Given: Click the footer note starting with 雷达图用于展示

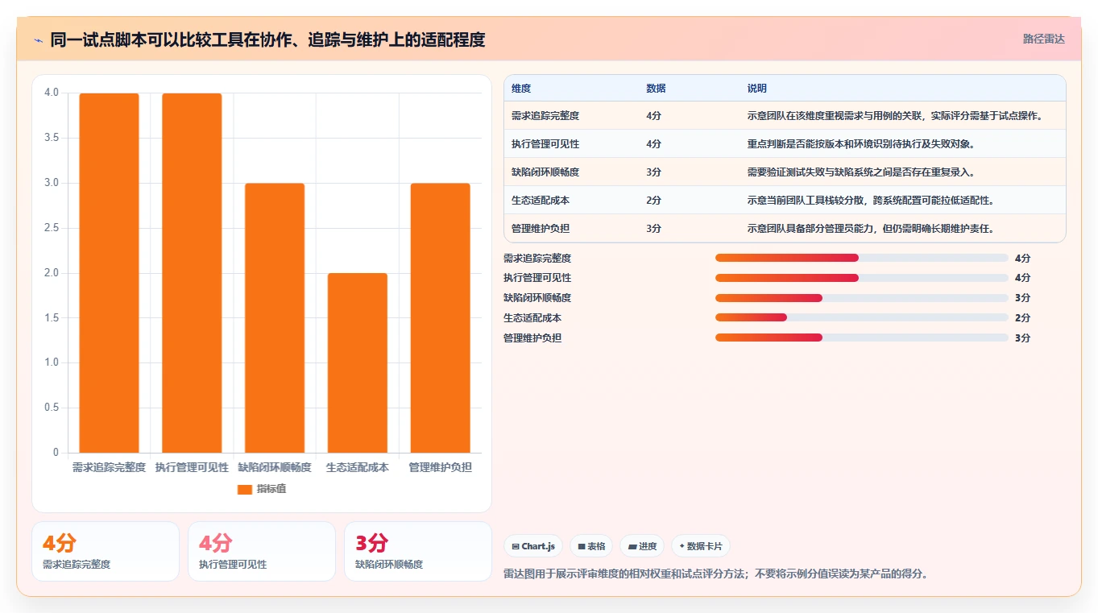Looking at the screenshot, I should (x=715, y=574).
